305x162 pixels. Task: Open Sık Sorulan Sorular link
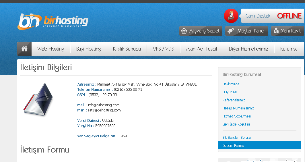coord(237,138)
